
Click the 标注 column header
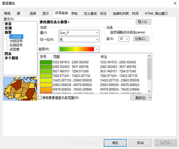pyautogui.click(x=123, y=57)
